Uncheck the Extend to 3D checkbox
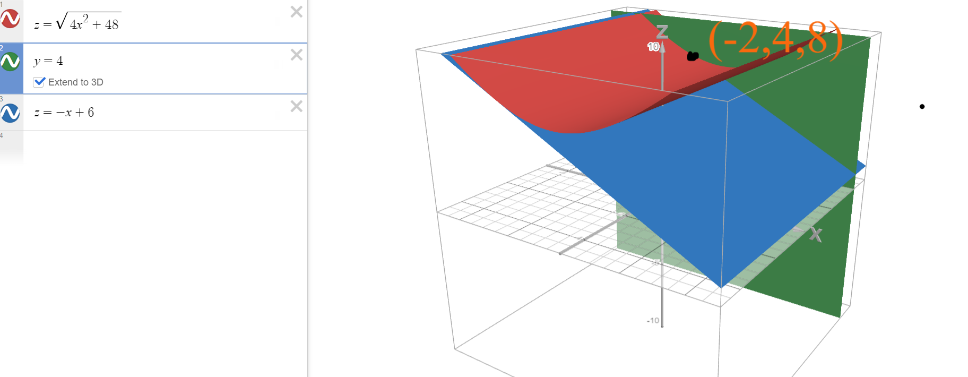The height and width of the screenshot is (377, 968). coord(39,82)
